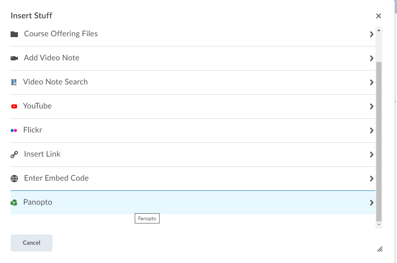Click the Video Note Search icon
The height and width of the screenshot is (263, 397).
14,82
